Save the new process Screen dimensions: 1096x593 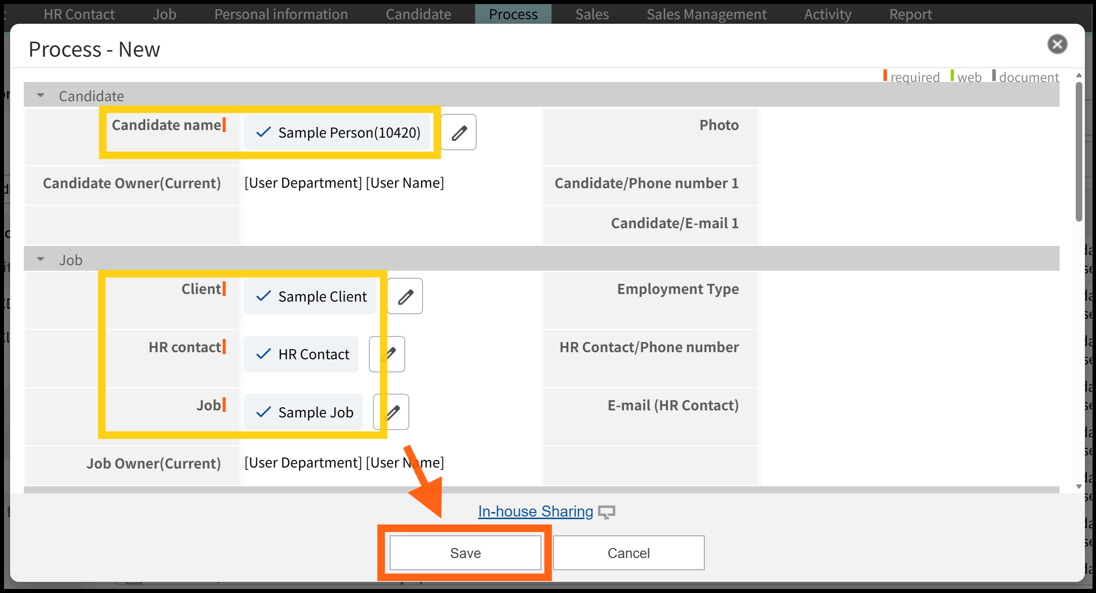pyautogui.click(x=465, y=553)
